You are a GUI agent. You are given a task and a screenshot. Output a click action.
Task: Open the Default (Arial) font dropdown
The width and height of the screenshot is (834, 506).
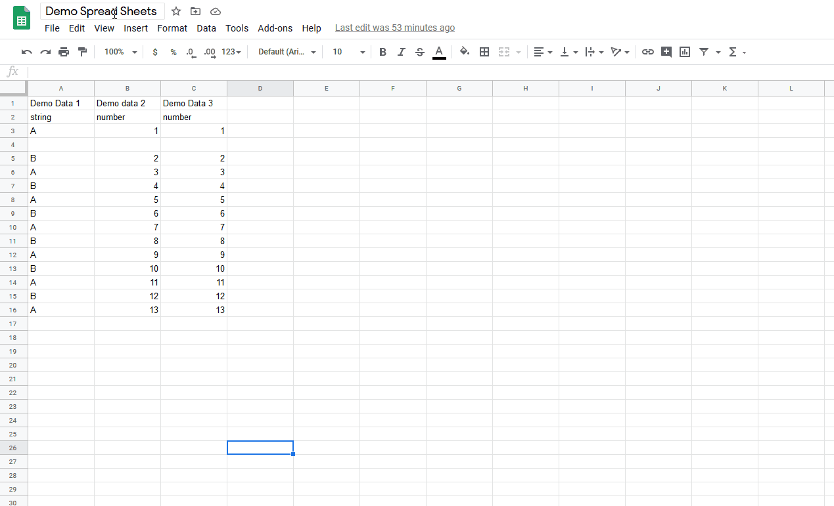pyautogui.click(x=287, y=52)
